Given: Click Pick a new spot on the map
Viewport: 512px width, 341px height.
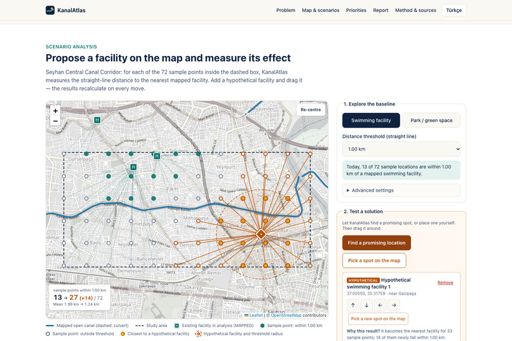Looking at the screenshot, I should tap(378, 319).
